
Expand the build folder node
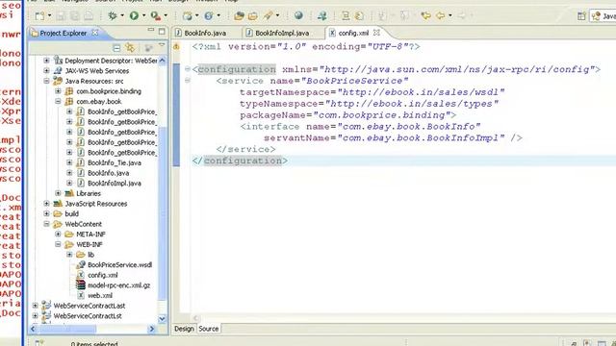pos(46,213)
